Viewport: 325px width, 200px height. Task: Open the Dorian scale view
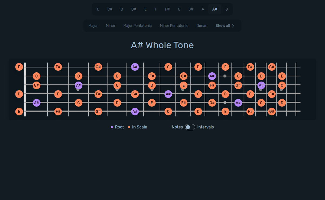click(202, 25)
